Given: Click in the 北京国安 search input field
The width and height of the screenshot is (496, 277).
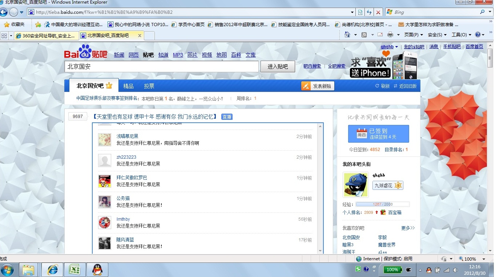Looking at the screenshot, I should [x=162, y=66].
